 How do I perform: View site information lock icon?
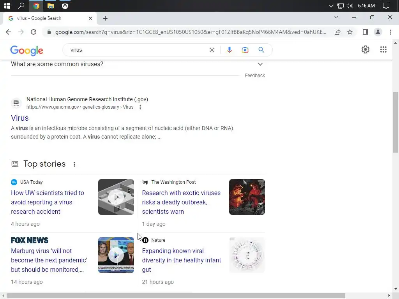[x=49, y=32]
